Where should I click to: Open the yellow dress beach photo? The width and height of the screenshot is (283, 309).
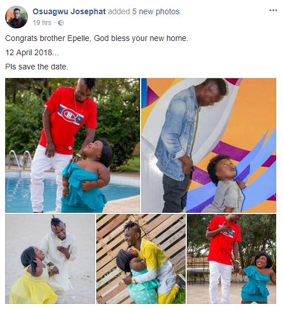pyautogui.click(x=50, y=259)
